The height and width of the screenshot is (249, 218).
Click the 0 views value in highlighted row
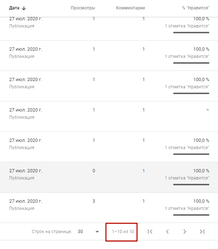94,171
